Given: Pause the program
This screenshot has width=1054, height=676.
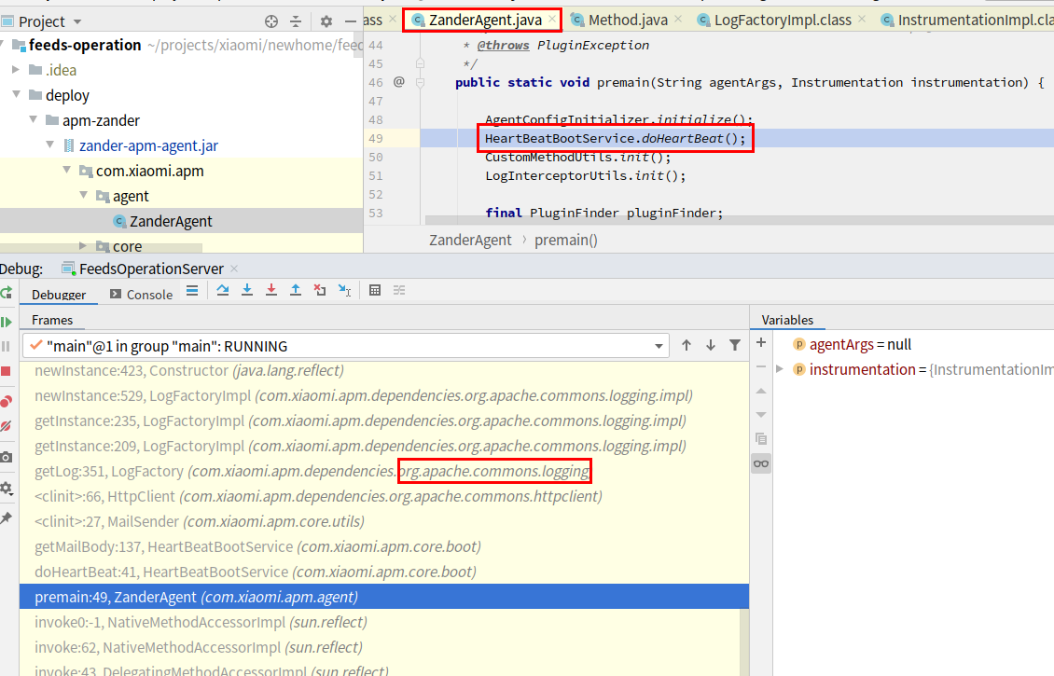Looking at the screenshot, I should pyautogui.click(x=6, y=347).
